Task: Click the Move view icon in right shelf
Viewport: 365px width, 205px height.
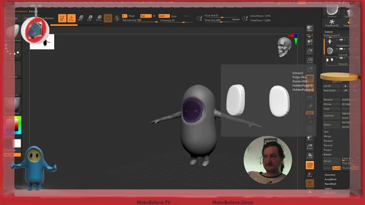Action: [x=310, y=138]
